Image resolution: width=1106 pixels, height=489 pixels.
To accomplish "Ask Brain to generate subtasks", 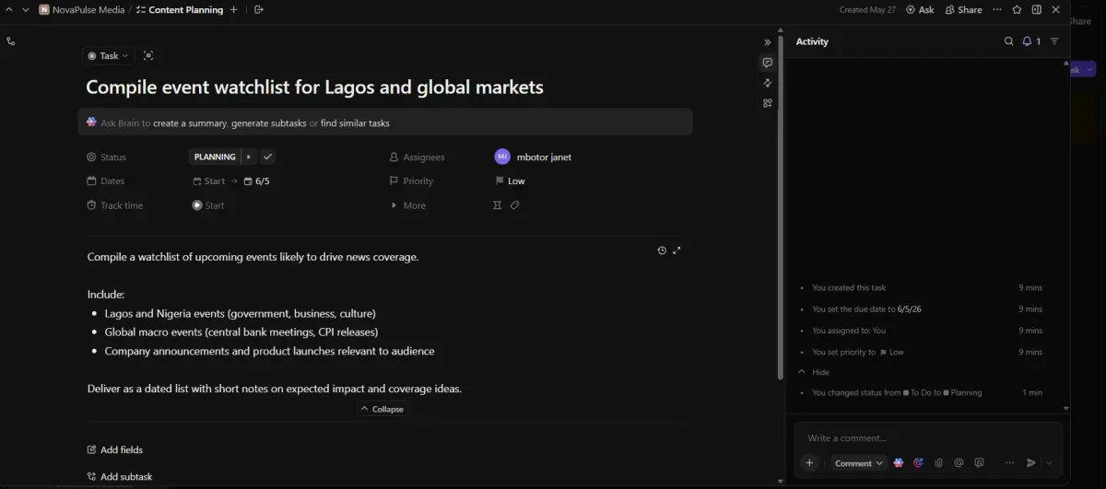I will point(268,122).
